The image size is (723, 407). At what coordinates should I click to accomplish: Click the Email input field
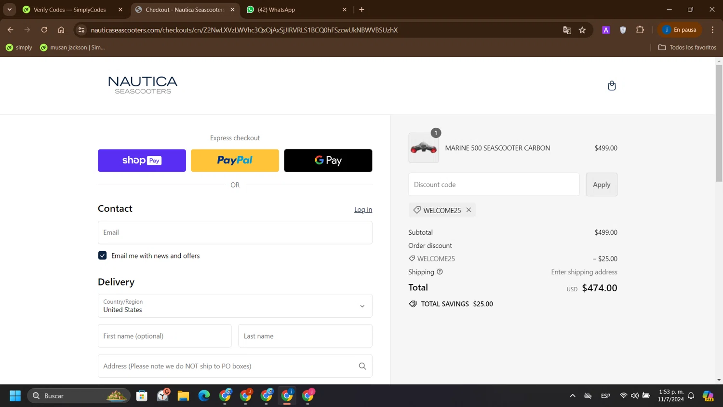pos(235,232)
